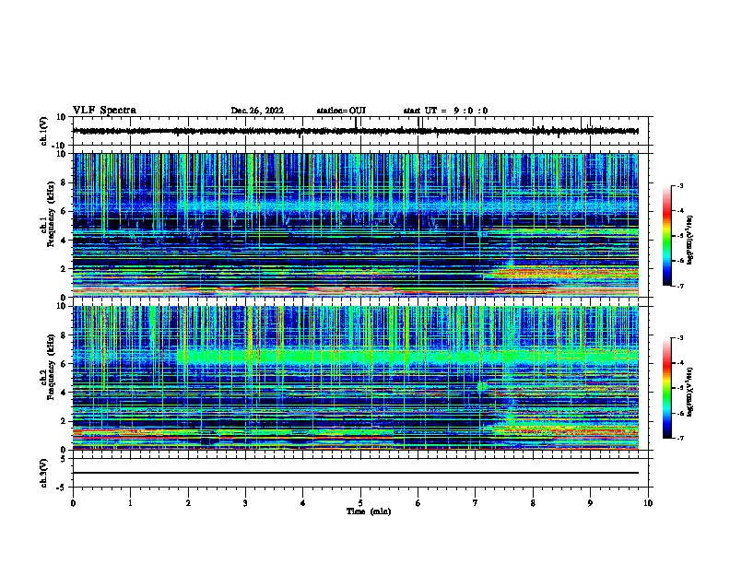Select the date text 'Dec. 26, 2022'

click(257, 111)
